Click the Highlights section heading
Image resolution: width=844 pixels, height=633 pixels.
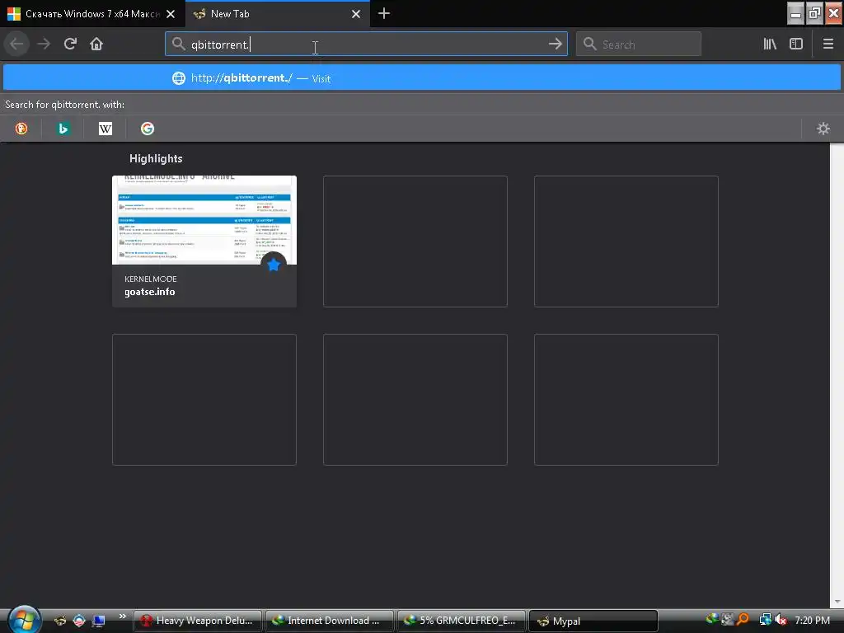(x=156, y=159)
